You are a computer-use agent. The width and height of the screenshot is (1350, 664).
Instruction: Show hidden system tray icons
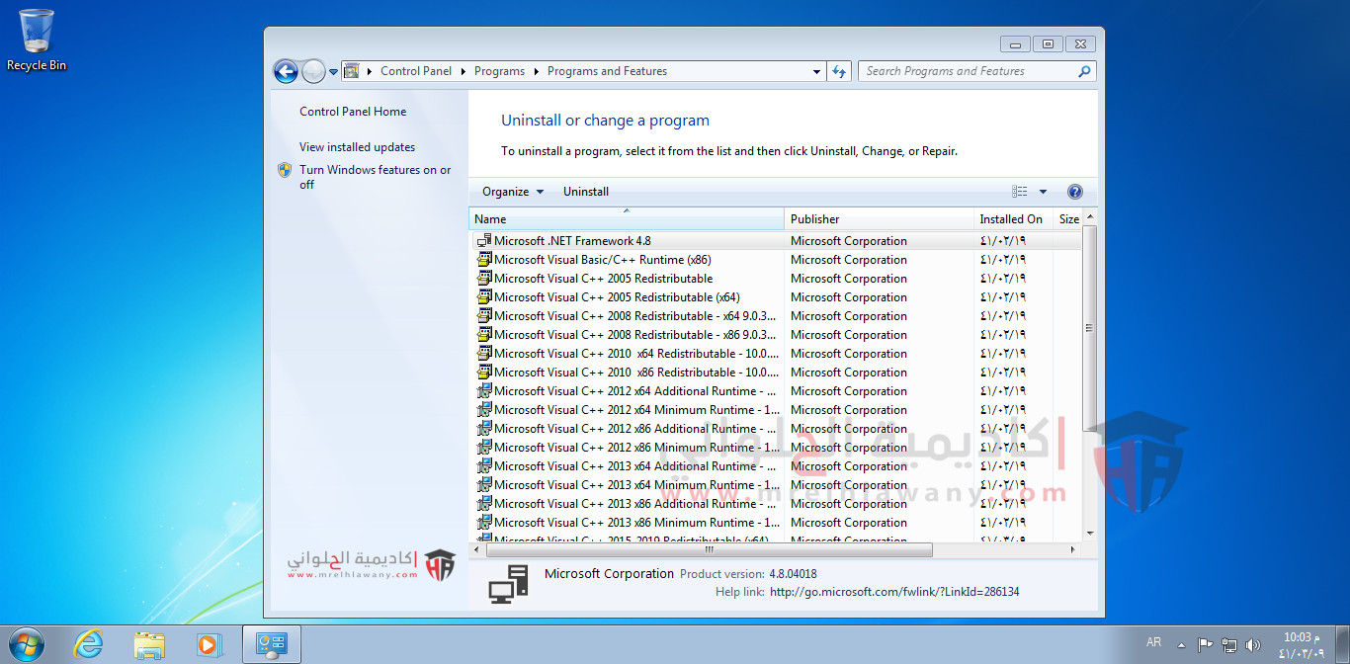[1181, 645]
